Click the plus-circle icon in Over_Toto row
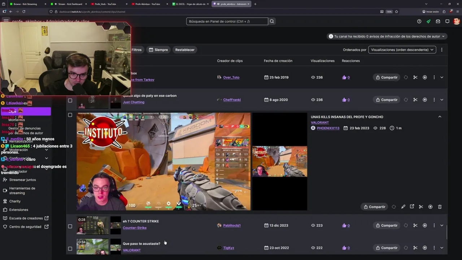The width and height of the screenshot is (462, 260). tap(425, 77)
